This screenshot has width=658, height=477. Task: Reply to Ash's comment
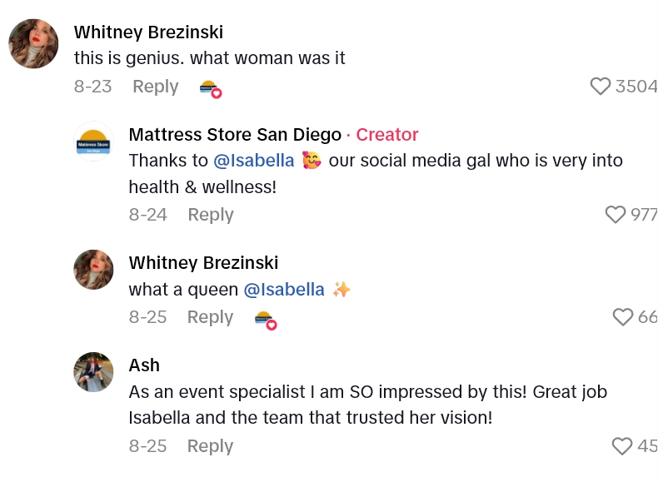pyautogui.click(x=210, y=446)
